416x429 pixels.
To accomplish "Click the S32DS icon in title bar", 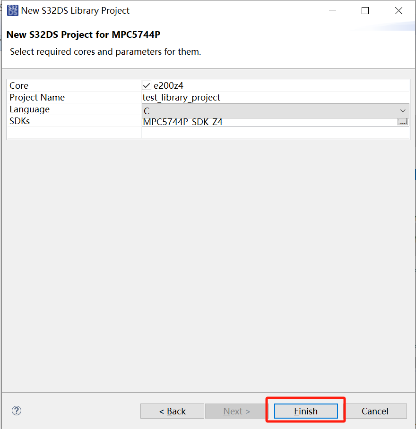I will pos(13,11).
